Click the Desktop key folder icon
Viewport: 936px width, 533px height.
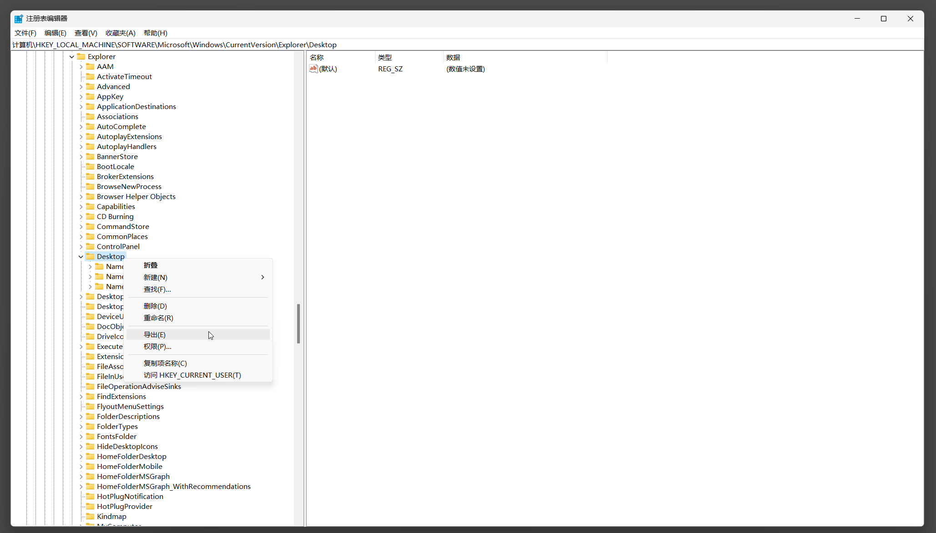pyautogui.click(x=90, y=257)
